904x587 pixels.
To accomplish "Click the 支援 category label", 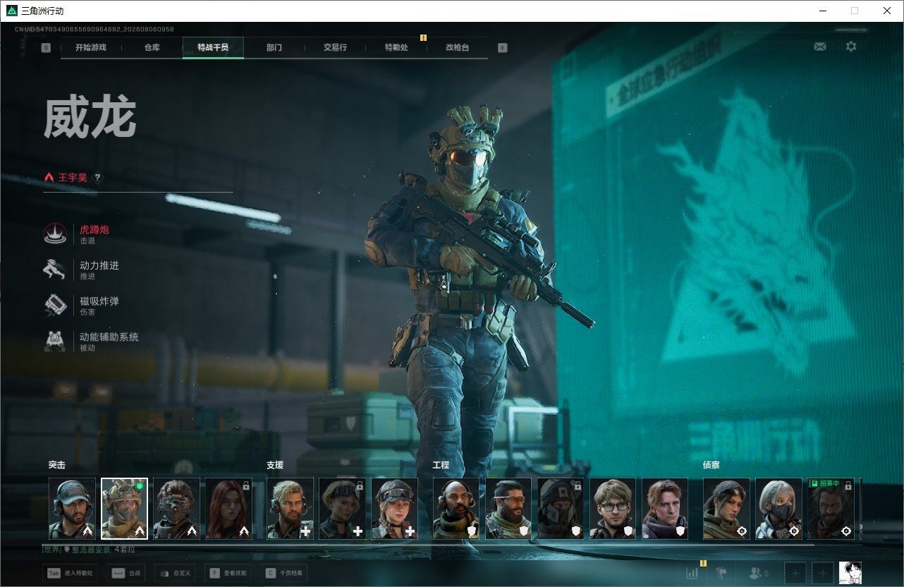I will 275,465.
